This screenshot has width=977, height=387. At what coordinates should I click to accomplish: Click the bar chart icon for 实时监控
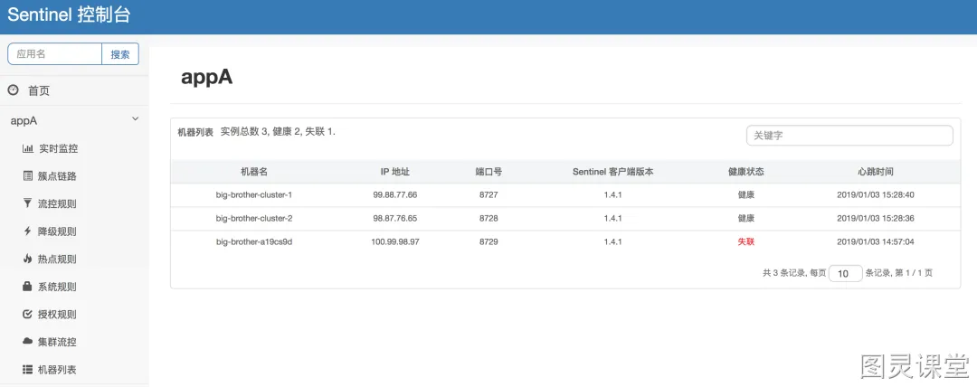pos(27,148)
